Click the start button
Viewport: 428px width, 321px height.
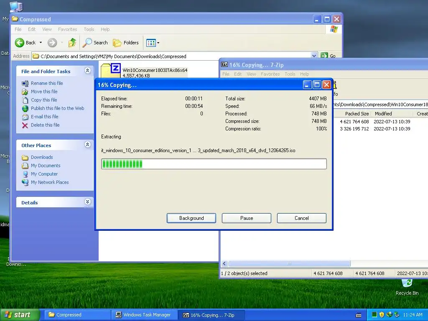click(x=20, y=315)
